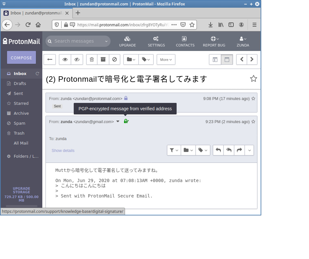
Task: Open Folders / Labels settings
Action: [x=23, y=156]
